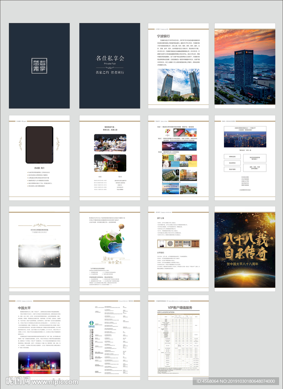
Task: Open the Shanghai night skyline photo
Action: [x=39, y=363]
